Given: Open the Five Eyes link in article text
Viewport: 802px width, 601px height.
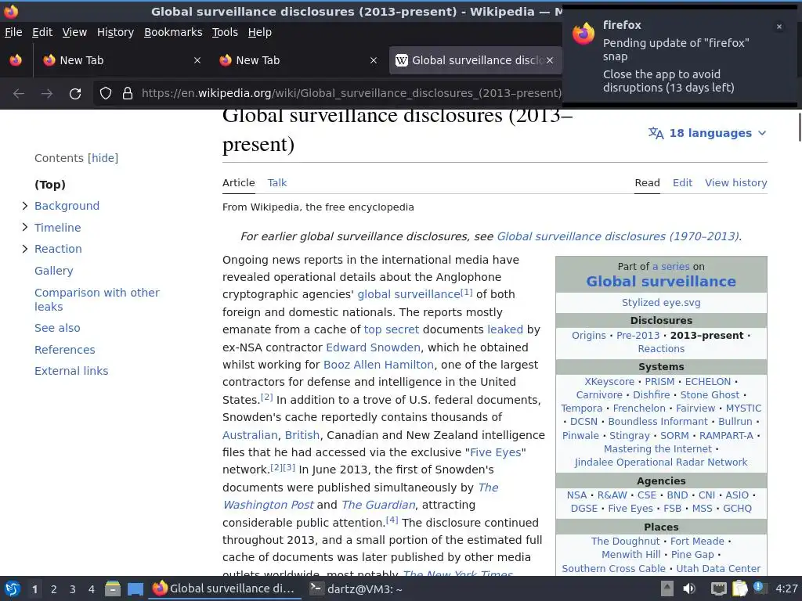Looking at the screenshot, I should point(495,452).
